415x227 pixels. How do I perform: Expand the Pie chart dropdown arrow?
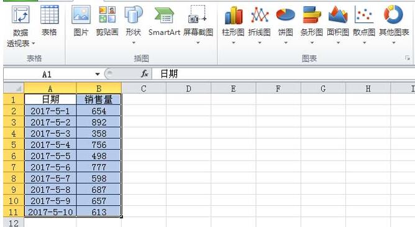click(286, 43)
